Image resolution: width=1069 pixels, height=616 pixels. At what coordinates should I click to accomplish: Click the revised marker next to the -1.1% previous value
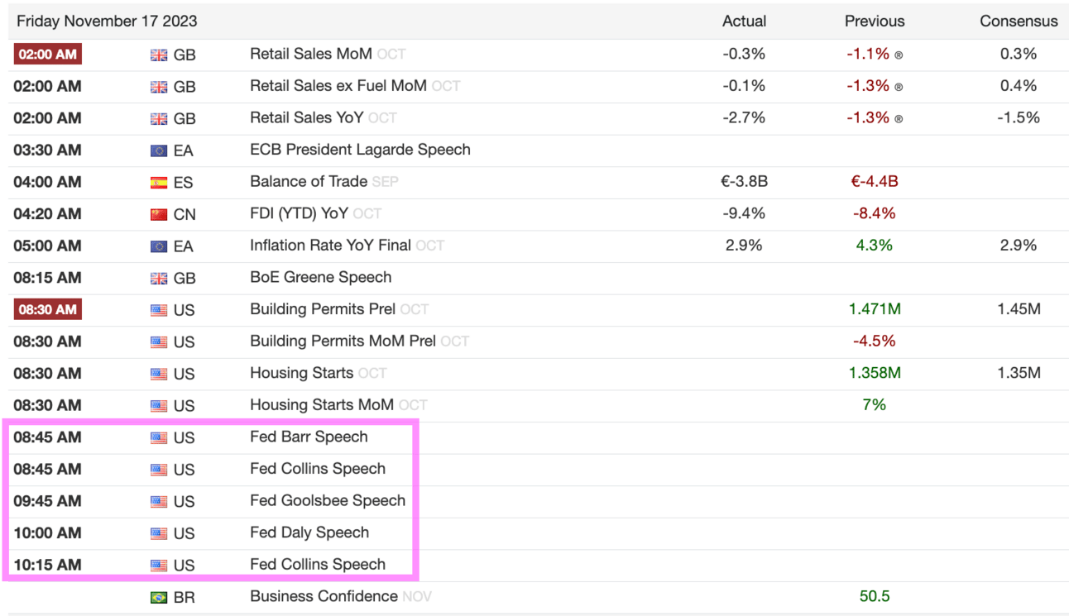point(899,55)
